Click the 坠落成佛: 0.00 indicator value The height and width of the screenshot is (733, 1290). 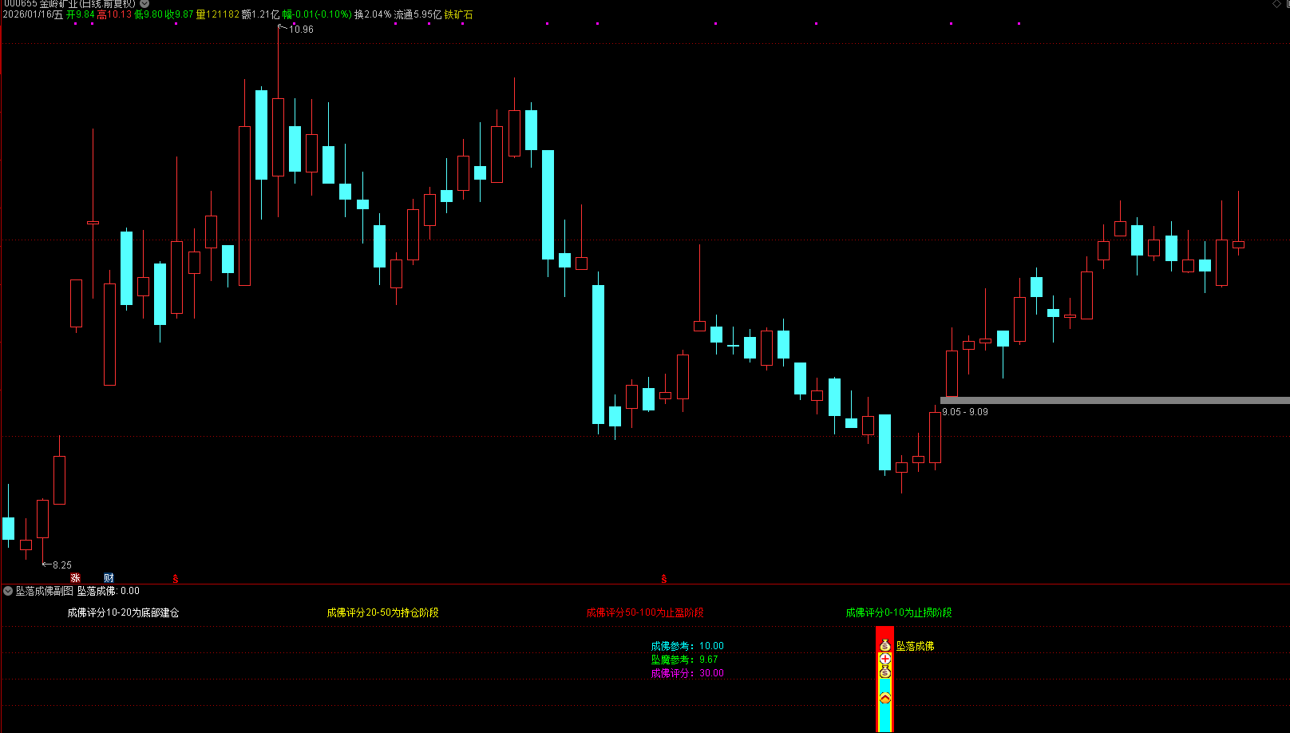click(109, 591)
